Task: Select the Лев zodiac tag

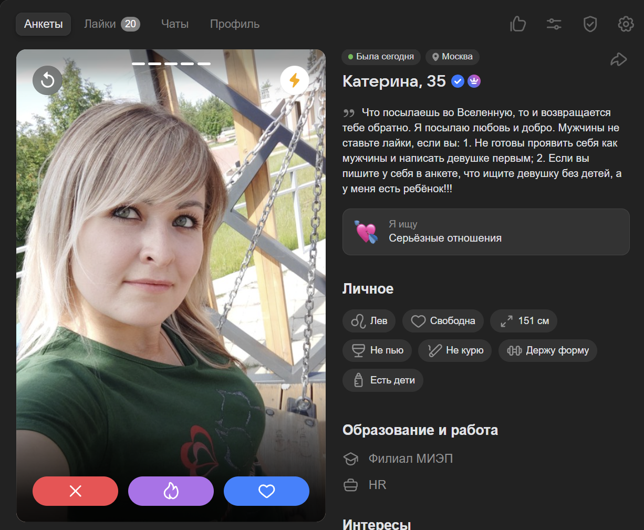Action: (x=369, y=321)
